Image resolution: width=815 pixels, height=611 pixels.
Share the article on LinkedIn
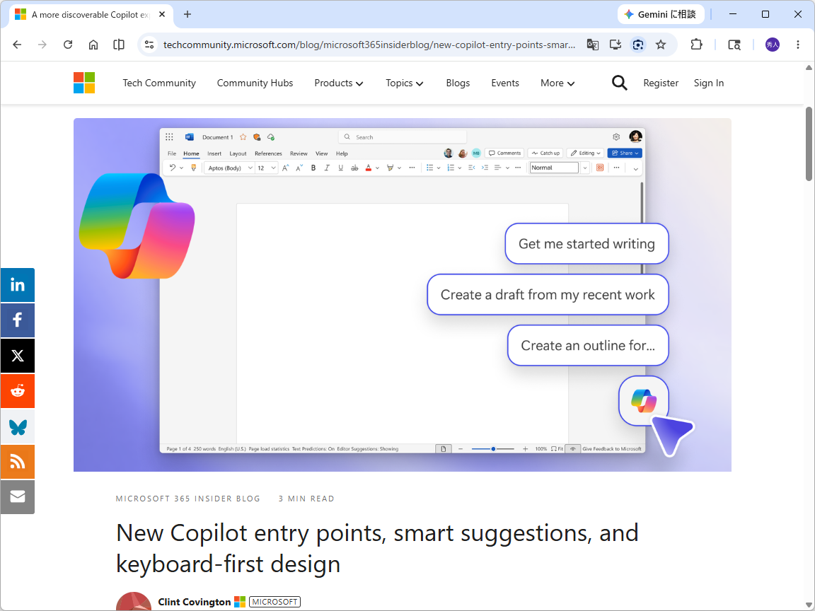17,285
